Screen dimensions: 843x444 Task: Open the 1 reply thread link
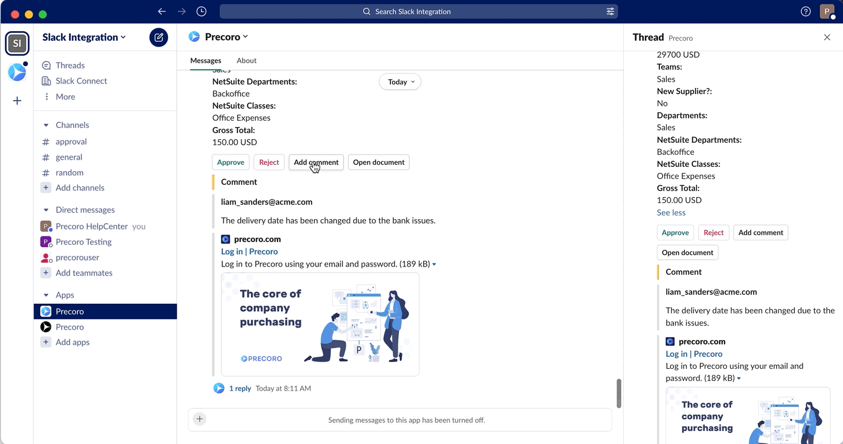point(240,388)
